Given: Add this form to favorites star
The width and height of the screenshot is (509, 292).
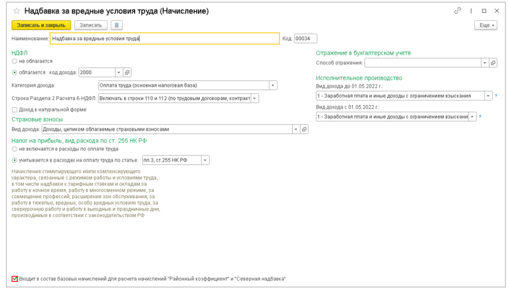Looking at the screenshot, I should [16, 10].
